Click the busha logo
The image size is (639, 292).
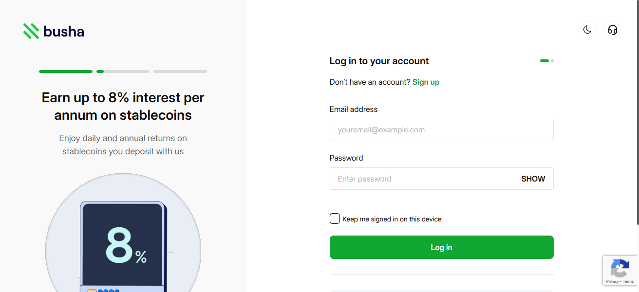click(x=54, y=32)
